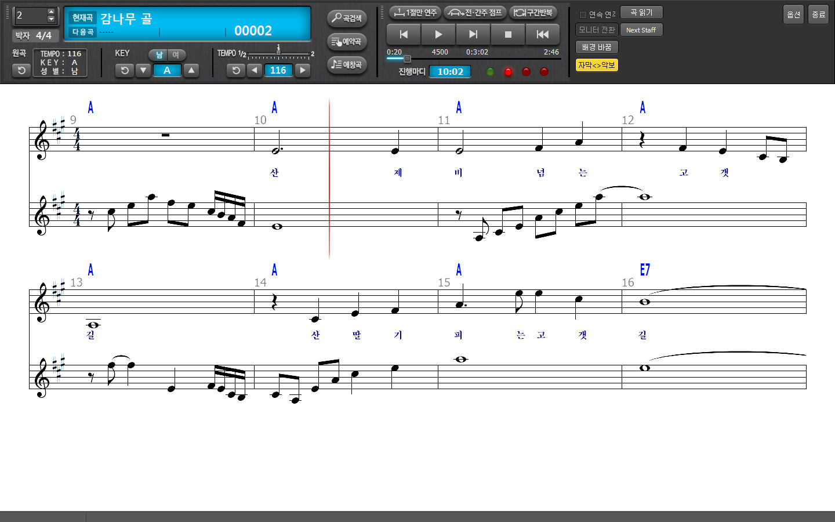Reset to original song settings (원곡)

pos(21,70)
